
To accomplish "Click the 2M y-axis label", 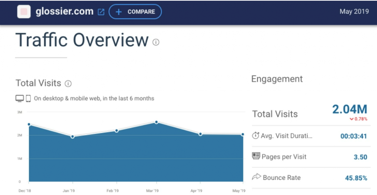I will pos(20,135).
